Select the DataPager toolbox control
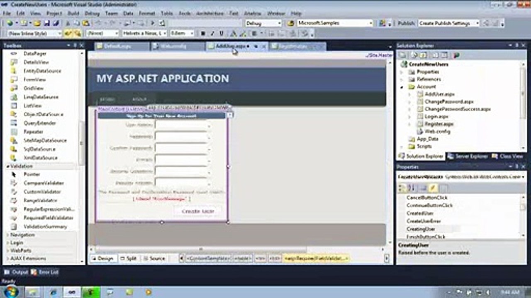531x298 pixels. [35, 53]
